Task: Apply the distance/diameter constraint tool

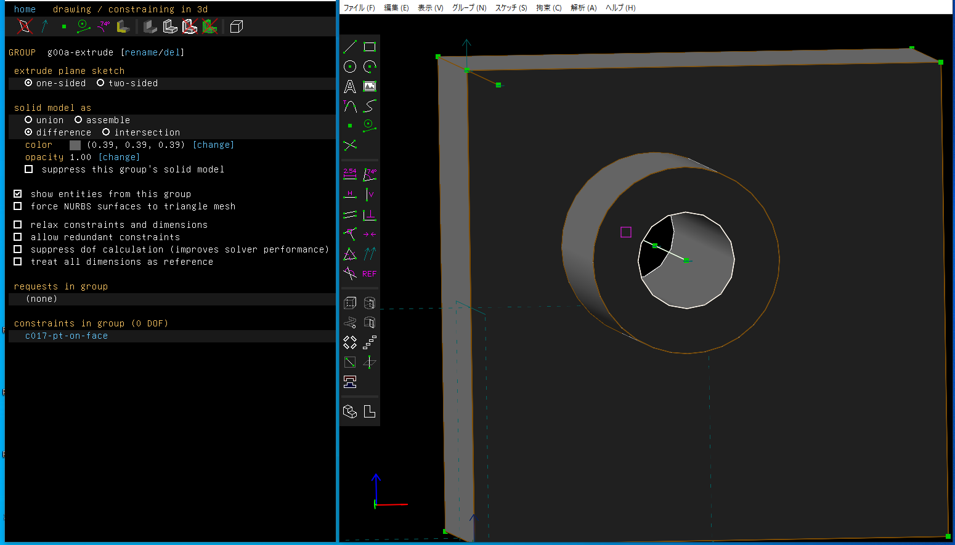Action: [350, 174]
